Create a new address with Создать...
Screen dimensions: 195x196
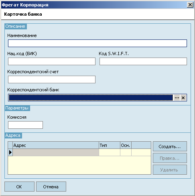click(170, 146)
